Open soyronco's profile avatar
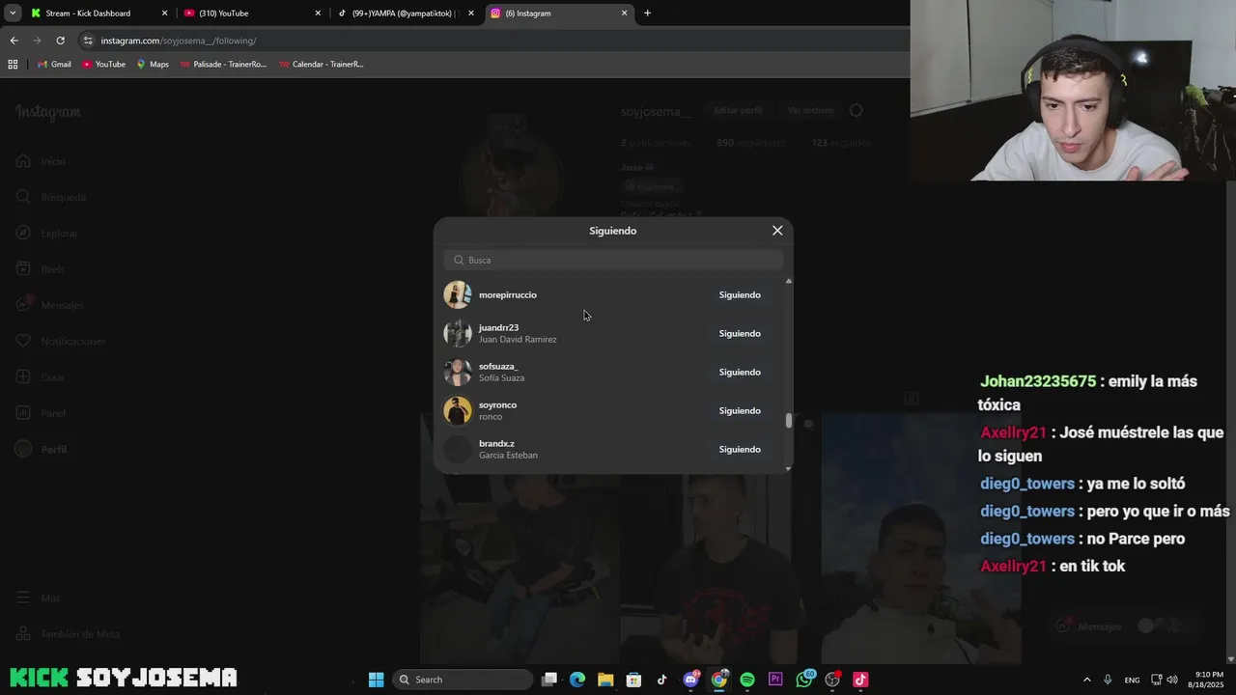This screenshot has width=1236, height=695. 458,410
